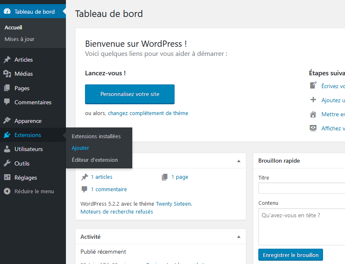The height and width of the screenshot is (264, 345).
Task: Select Accueil in the sidebar submenu
Action: 13,27
